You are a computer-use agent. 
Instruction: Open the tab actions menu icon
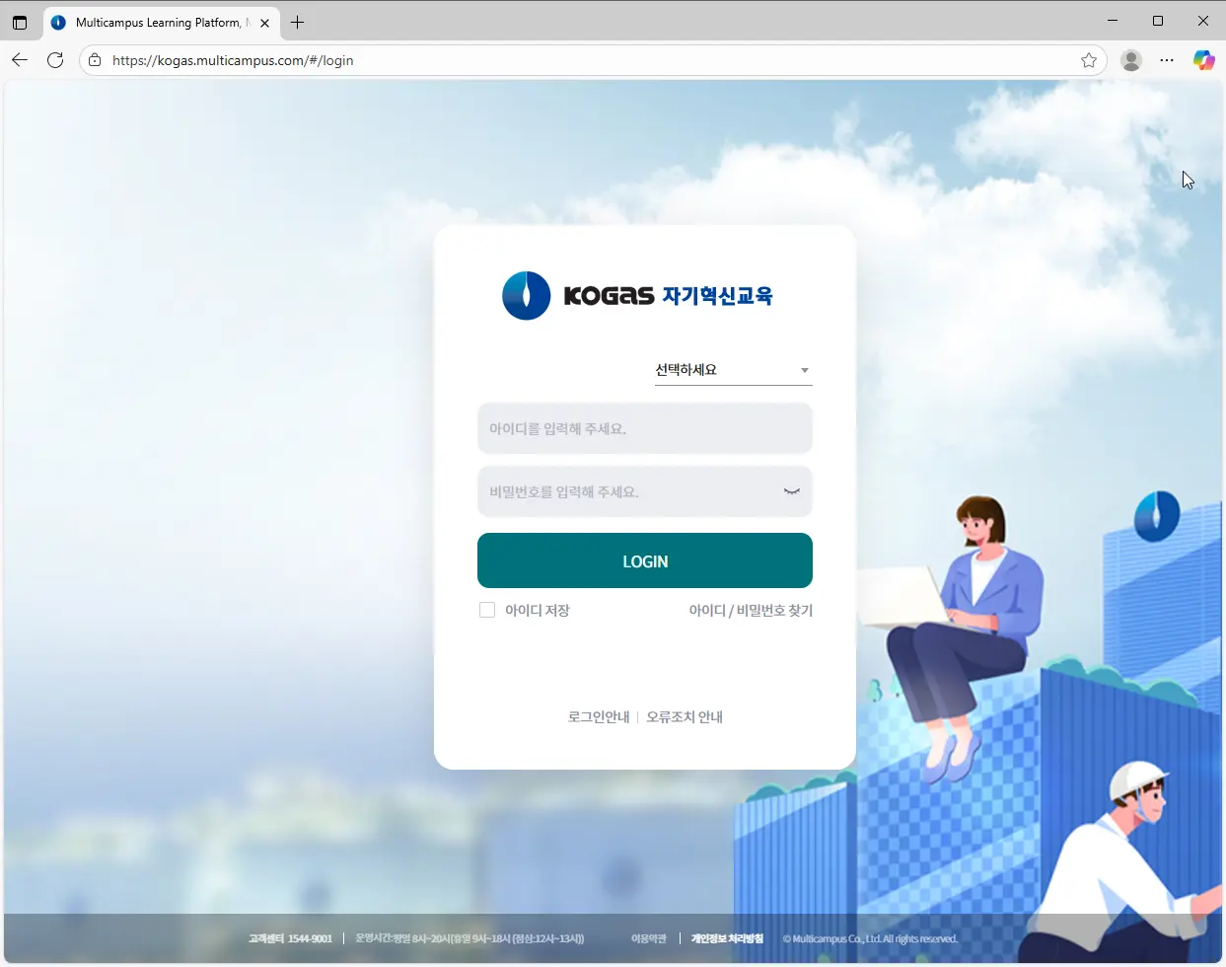click(x=20, y=22)
